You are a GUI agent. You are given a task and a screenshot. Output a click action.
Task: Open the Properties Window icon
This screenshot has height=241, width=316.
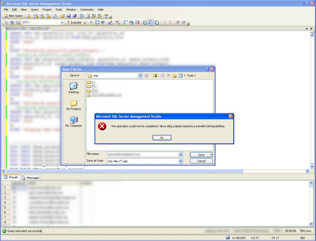coord(106,16)
